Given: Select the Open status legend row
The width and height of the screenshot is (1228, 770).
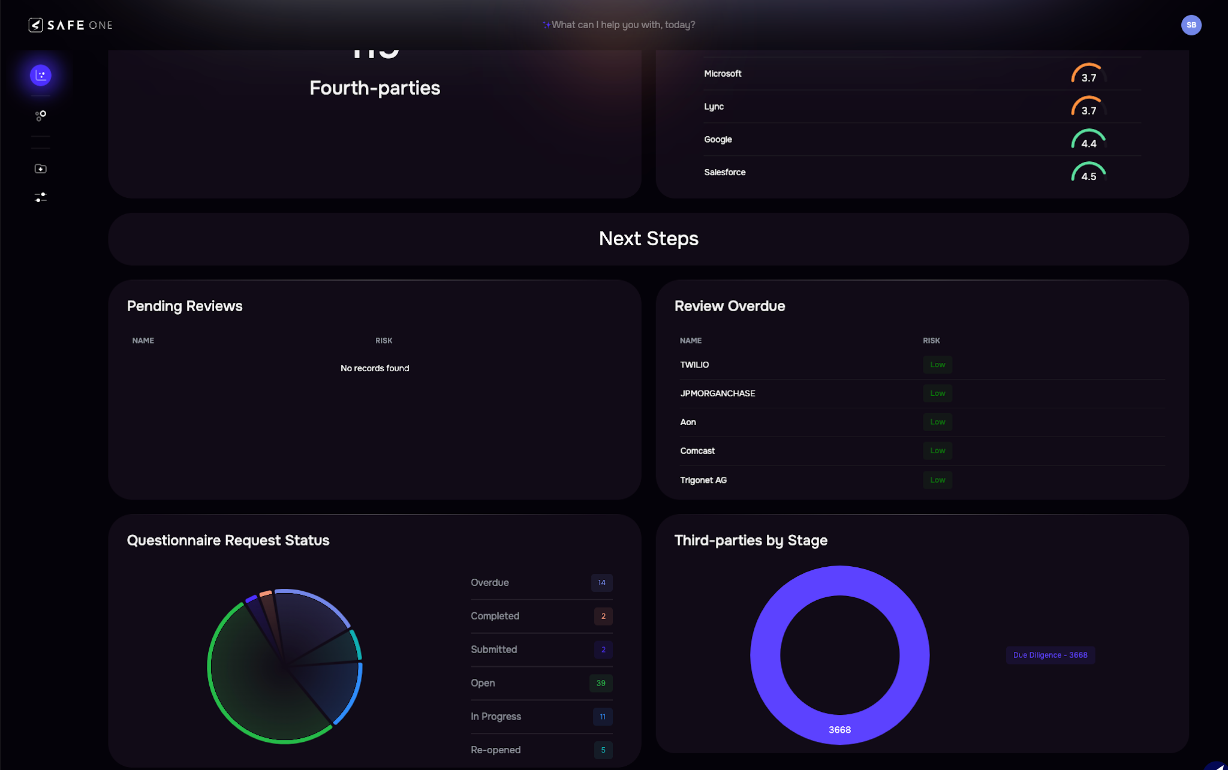Looking at the screenshot, I should pos(483,683).
